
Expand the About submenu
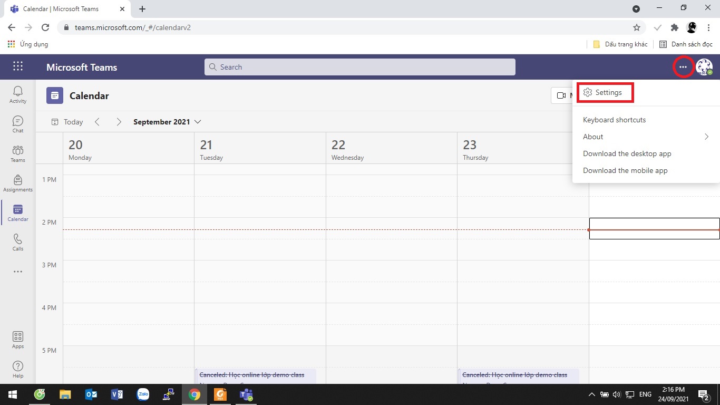646,137
